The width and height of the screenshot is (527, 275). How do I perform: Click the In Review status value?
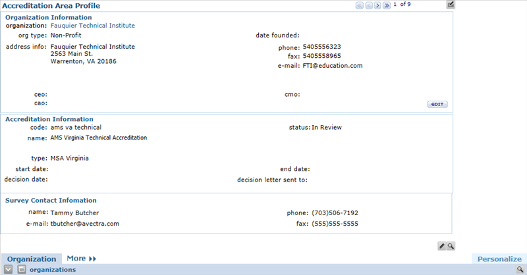point(327,127)
